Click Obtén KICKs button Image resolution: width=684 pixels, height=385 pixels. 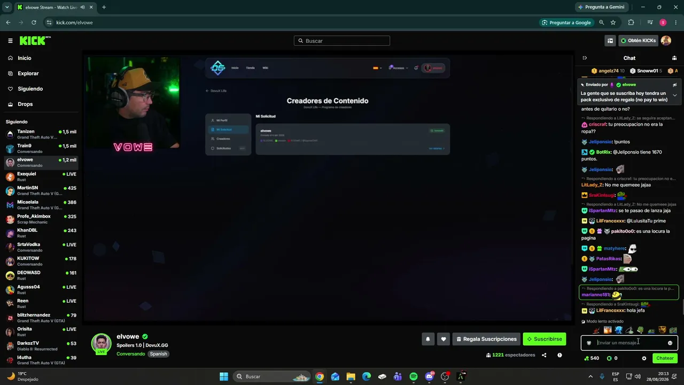[638, 41]
